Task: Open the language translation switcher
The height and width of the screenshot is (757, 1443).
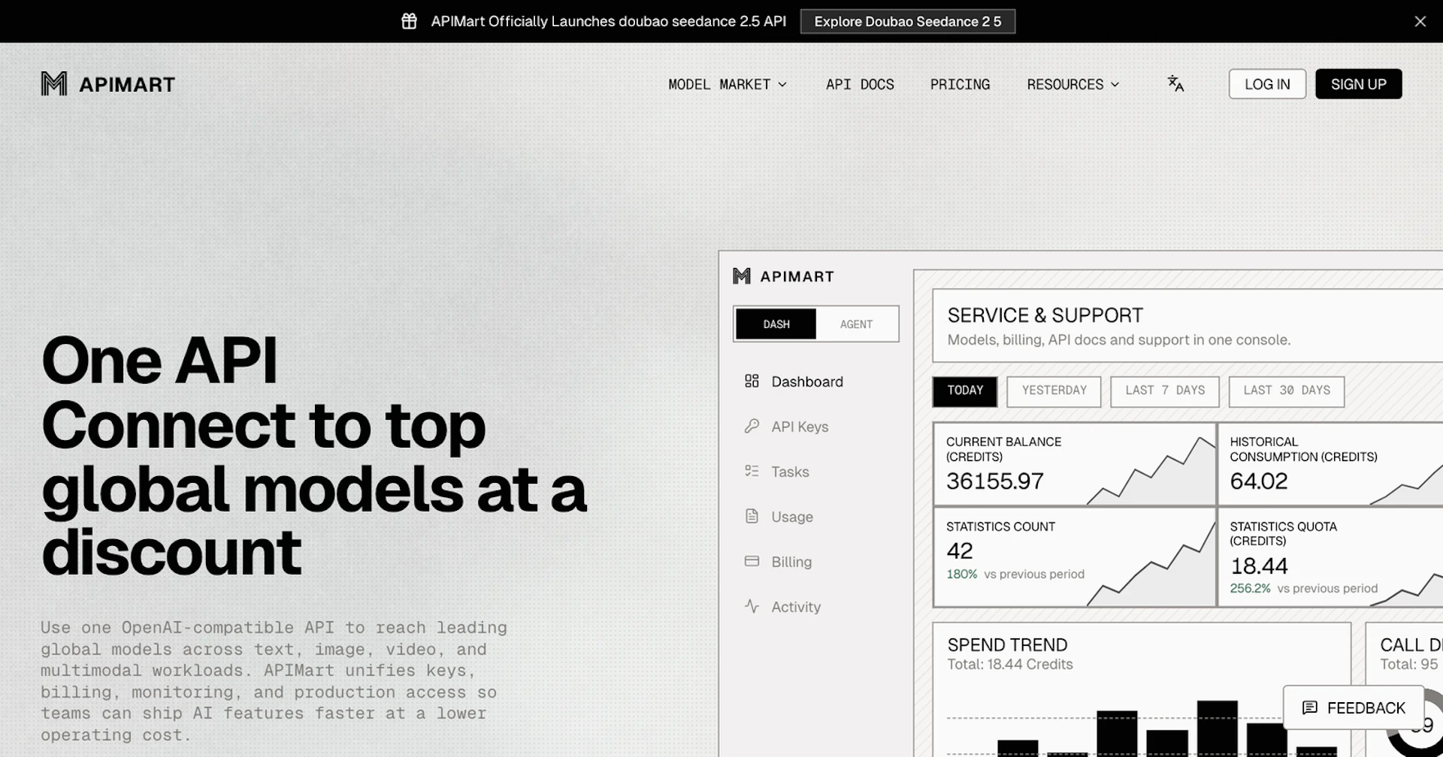Action: [x=1175, y=83]
